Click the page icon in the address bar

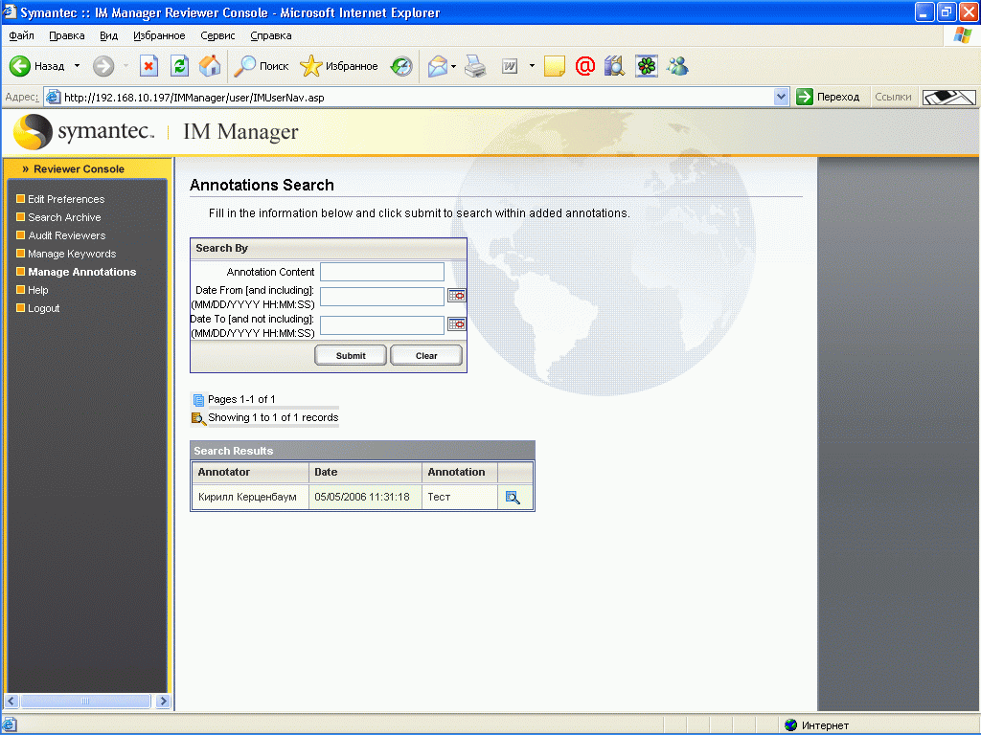pos(54,97)
